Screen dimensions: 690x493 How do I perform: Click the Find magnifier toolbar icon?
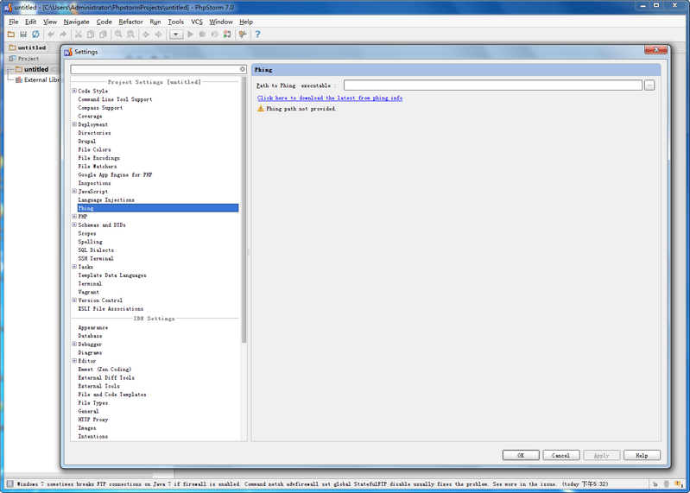coord(118,35)
